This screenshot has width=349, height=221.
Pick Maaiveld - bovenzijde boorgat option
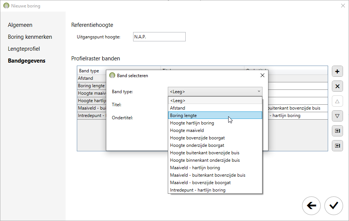[x=215, y=183]
